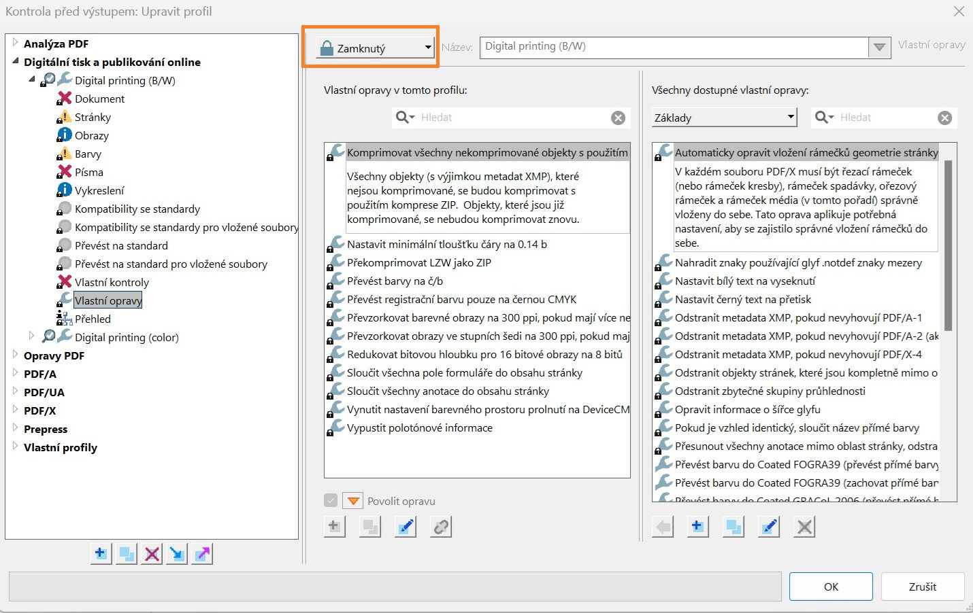Add a new profile with the plus icon under the profile tree
The width and height of the screenshot is (973, 613).
click(x=101, y=554)
